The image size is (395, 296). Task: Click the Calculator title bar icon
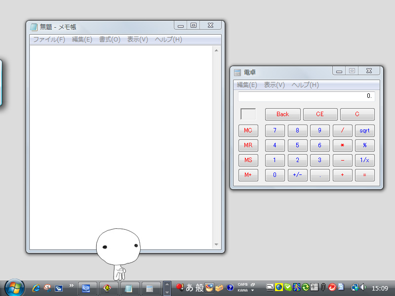tap(237, 73)
